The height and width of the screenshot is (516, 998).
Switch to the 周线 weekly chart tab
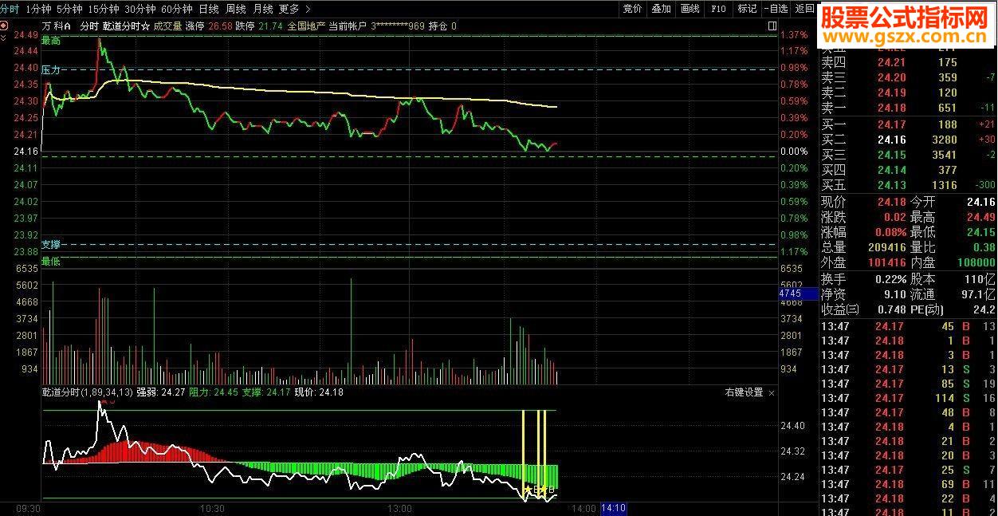coord(236,9)
